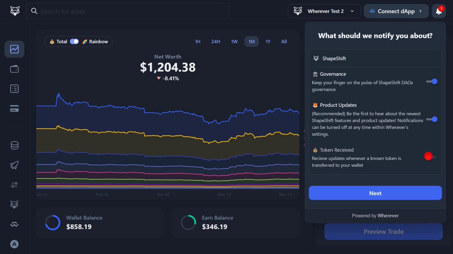Select the 1W time range

[234, 41]
